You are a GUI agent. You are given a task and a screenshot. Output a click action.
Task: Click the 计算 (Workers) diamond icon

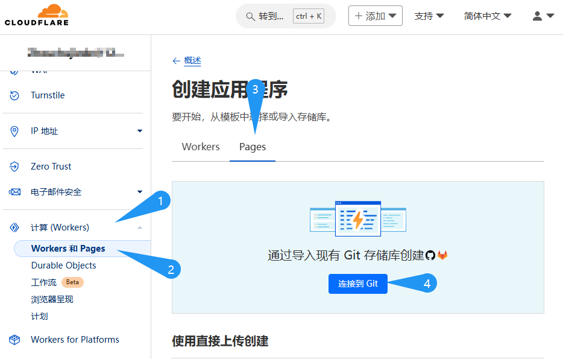click(x=14, y=227)
